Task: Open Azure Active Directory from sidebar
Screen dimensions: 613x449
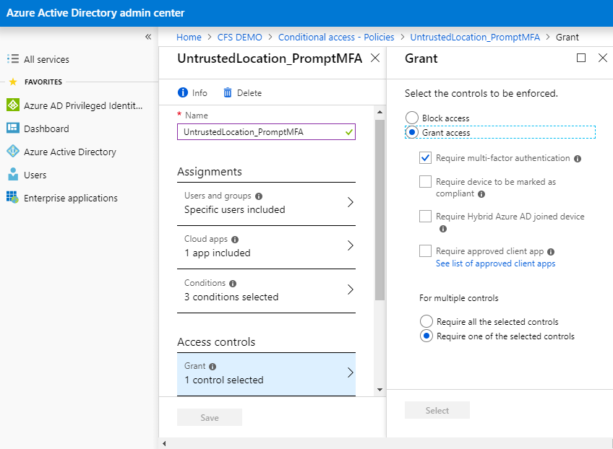Action: click(x=70, y=152)
